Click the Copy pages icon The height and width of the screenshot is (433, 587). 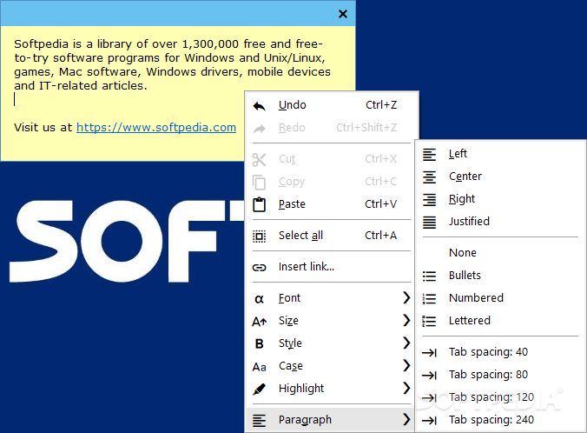[259, 183]
